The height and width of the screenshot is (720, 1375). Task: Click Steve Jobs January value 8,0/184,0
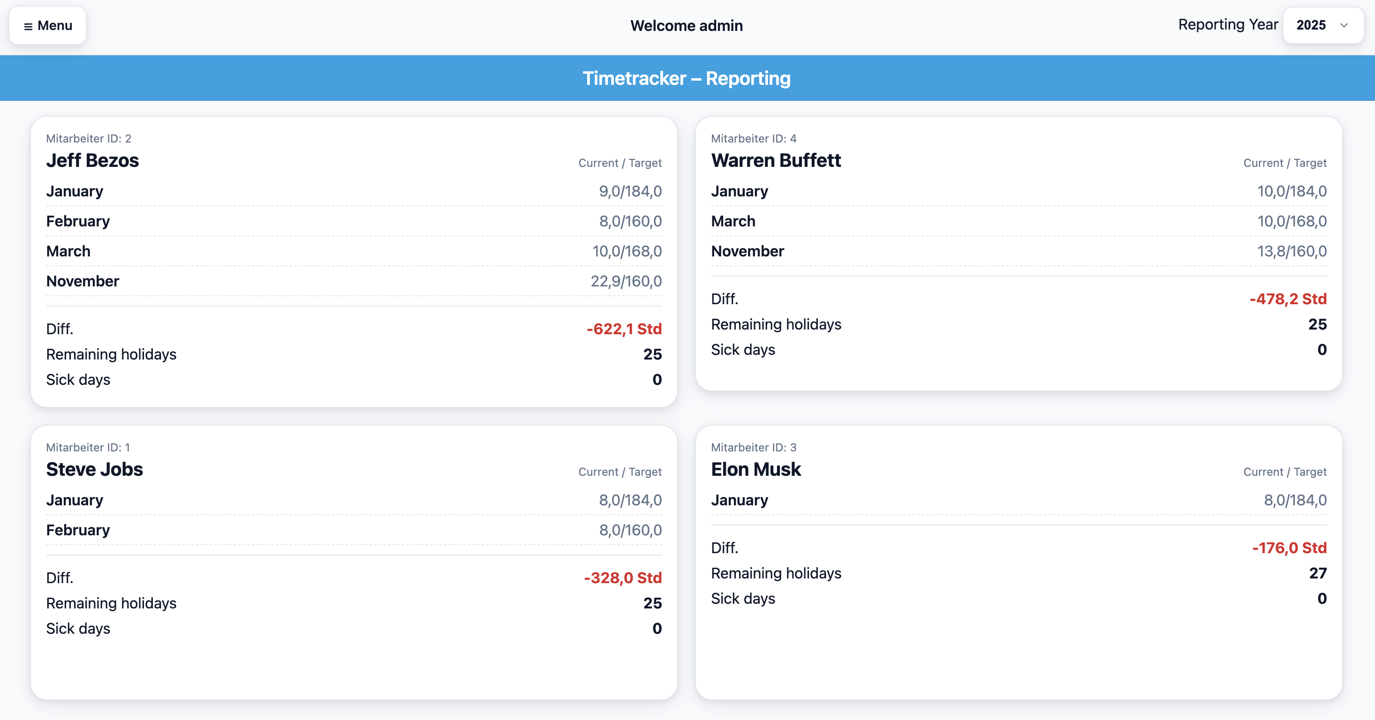[630, 500]
